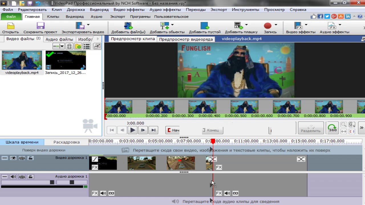Collapse Видео дорожка 1 with minus button
The height and width of the screenshot is (205, 365).
pos(5,158)
